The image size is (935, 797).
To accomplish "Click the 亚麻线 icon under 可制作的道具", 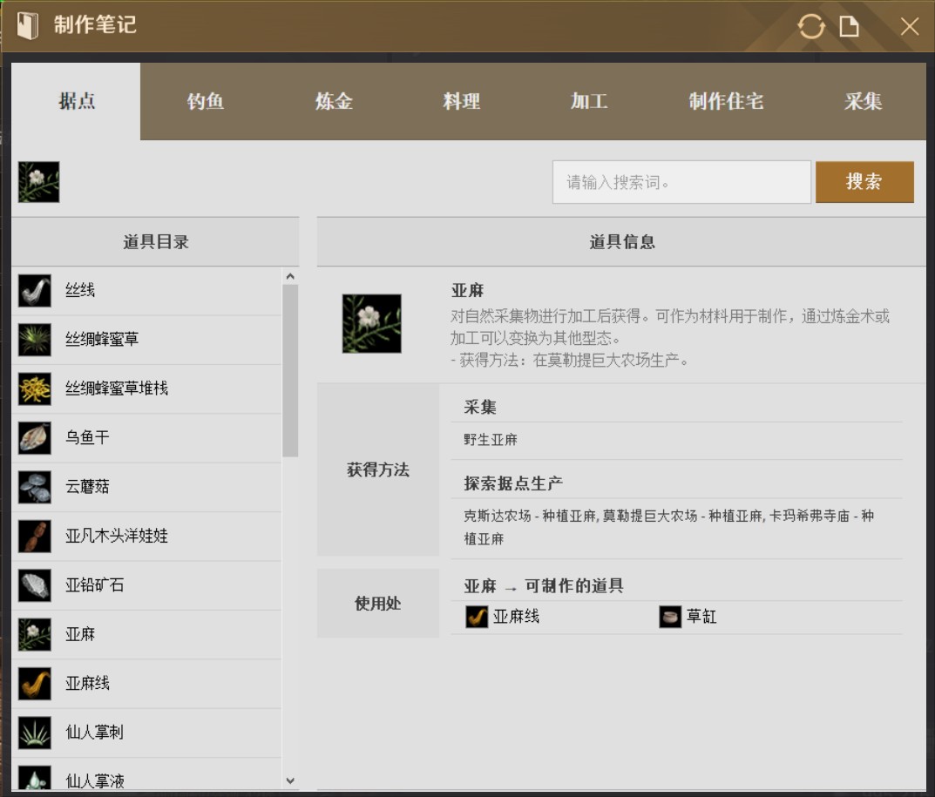I will click(477, 618).
